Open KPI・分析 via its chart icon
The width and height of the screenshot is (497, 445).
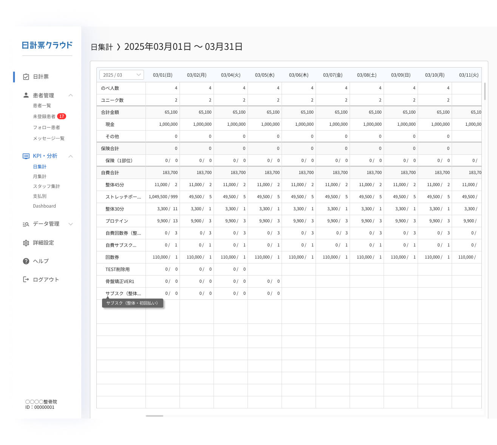(26, 156)
